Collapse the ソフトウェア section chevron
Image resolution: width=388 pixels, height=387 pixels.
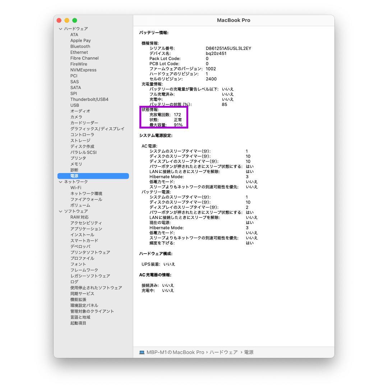(60, 211)
